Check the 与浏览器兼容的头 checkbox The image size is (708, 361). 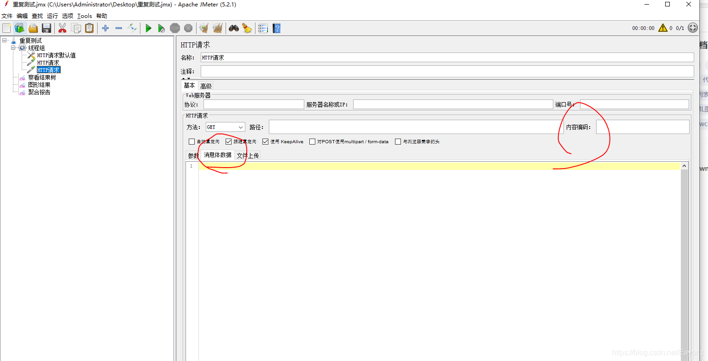(x=398, y=142)
